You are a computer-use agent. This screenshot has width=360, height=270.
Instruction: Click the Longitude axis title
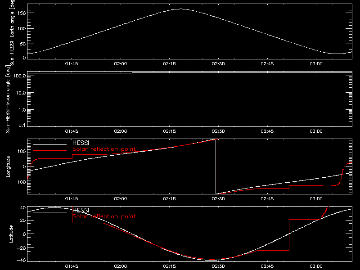point(8,166)
